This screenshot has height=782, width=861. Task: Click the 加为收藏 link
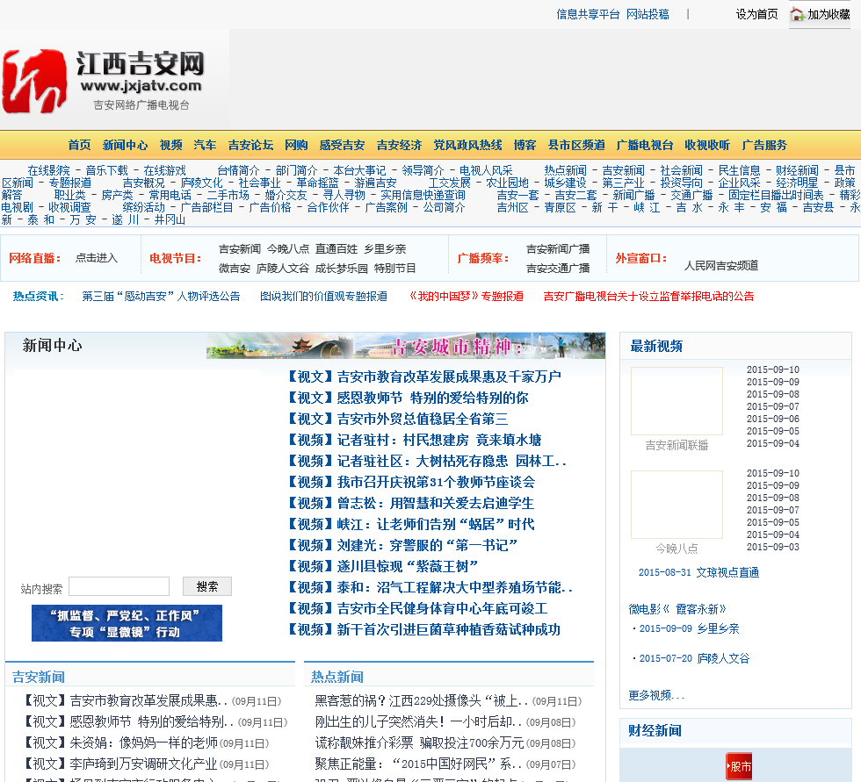pos(828,14)
